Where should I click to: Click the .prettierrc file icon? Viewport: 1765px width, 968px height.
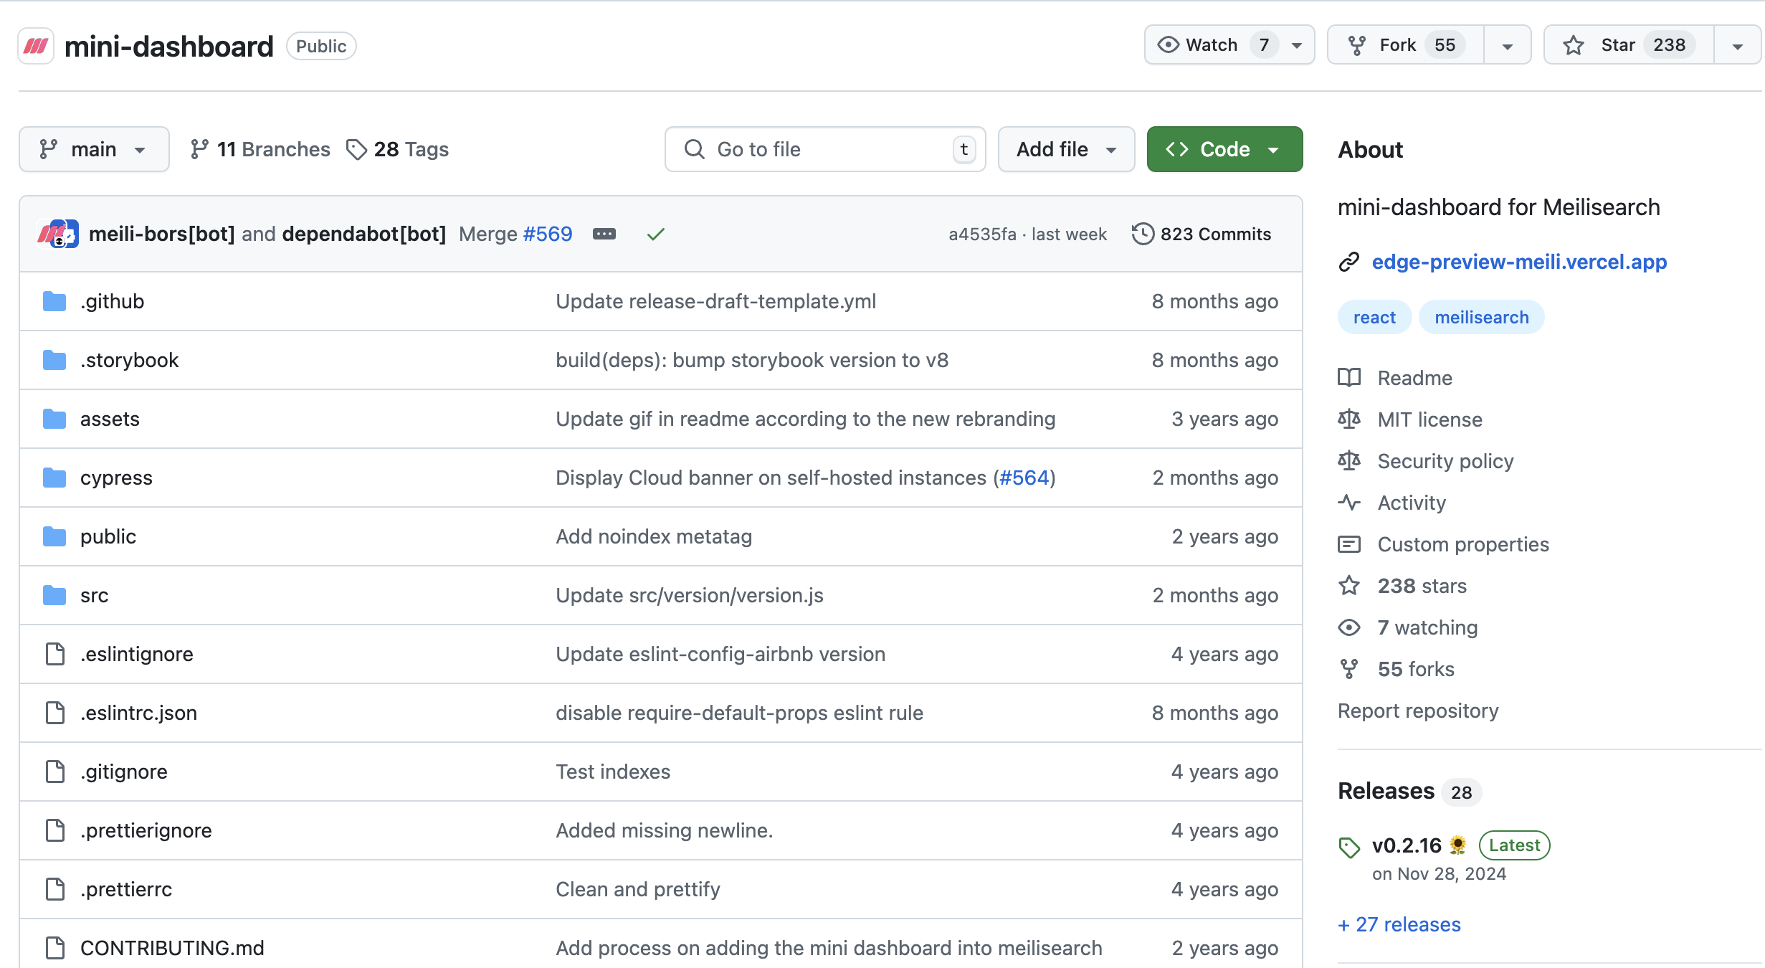55,890
